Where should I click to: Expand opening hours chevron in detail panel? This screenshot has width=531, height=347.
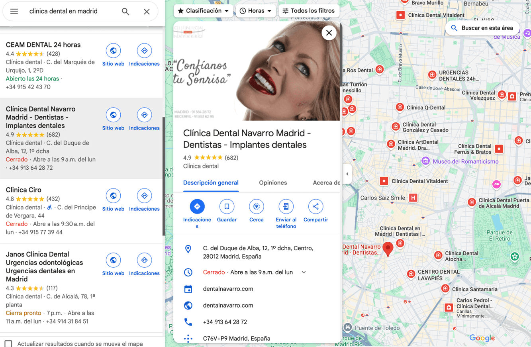click(x=304, y=272)
